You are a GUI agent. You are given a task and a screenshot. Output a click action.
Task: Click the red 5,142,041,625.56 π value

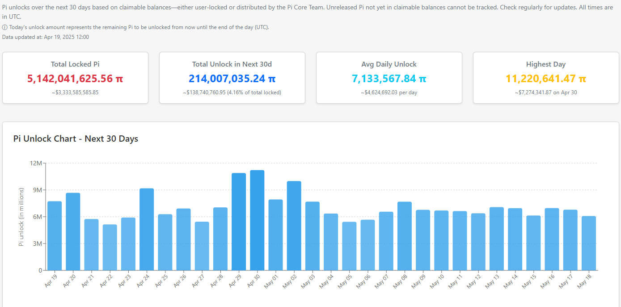click(75, 79)
